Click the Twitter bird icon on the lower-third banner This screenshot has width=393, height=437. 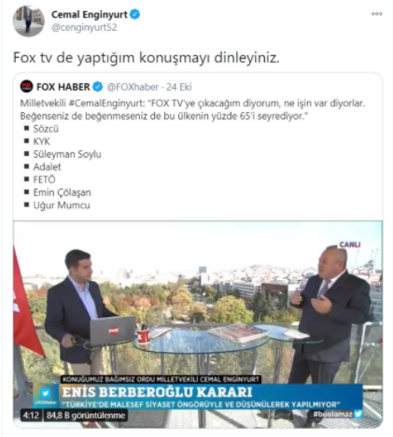(x=46, y=393)
